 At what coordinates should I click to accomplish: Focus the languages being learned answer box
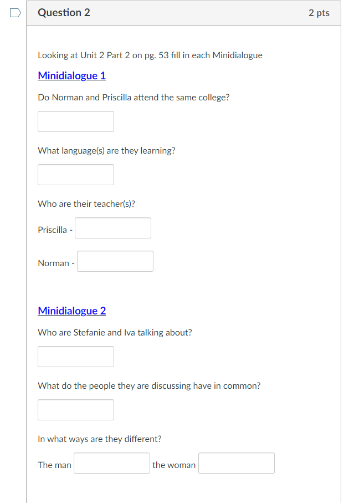click(76, 175)
